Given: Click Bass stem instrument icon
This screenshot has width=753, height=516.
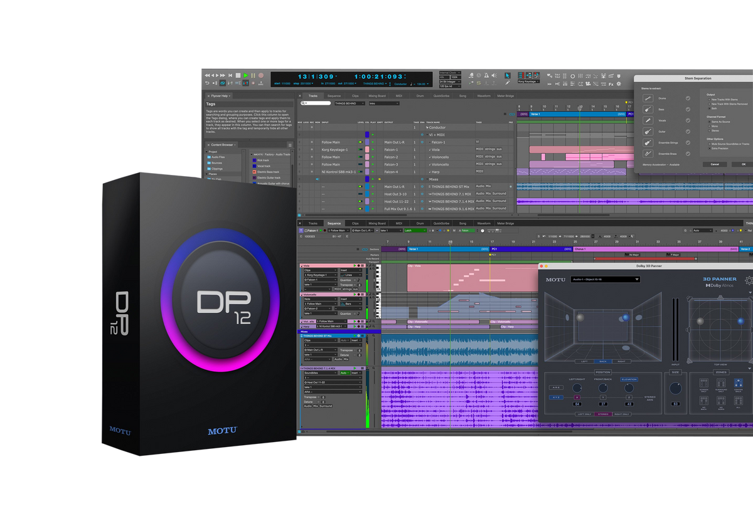Looking at the screenshot, I should [648, 109].
